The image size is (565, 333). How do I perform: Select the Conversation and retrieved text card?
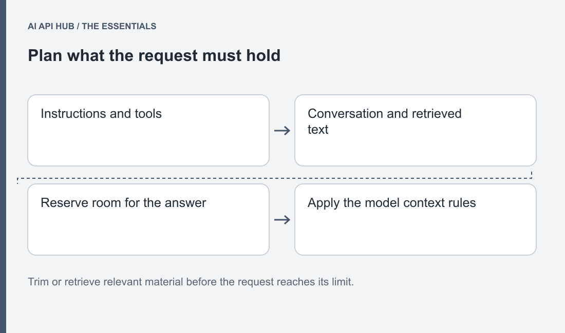click(x=416, y=131)
